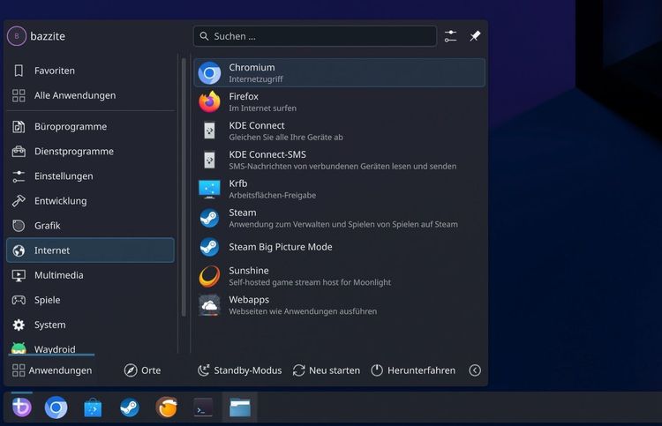Image resolution: width=662 pixels, height=426 pixels.
Task: Select the Entwicklung category
Action: 90,201
